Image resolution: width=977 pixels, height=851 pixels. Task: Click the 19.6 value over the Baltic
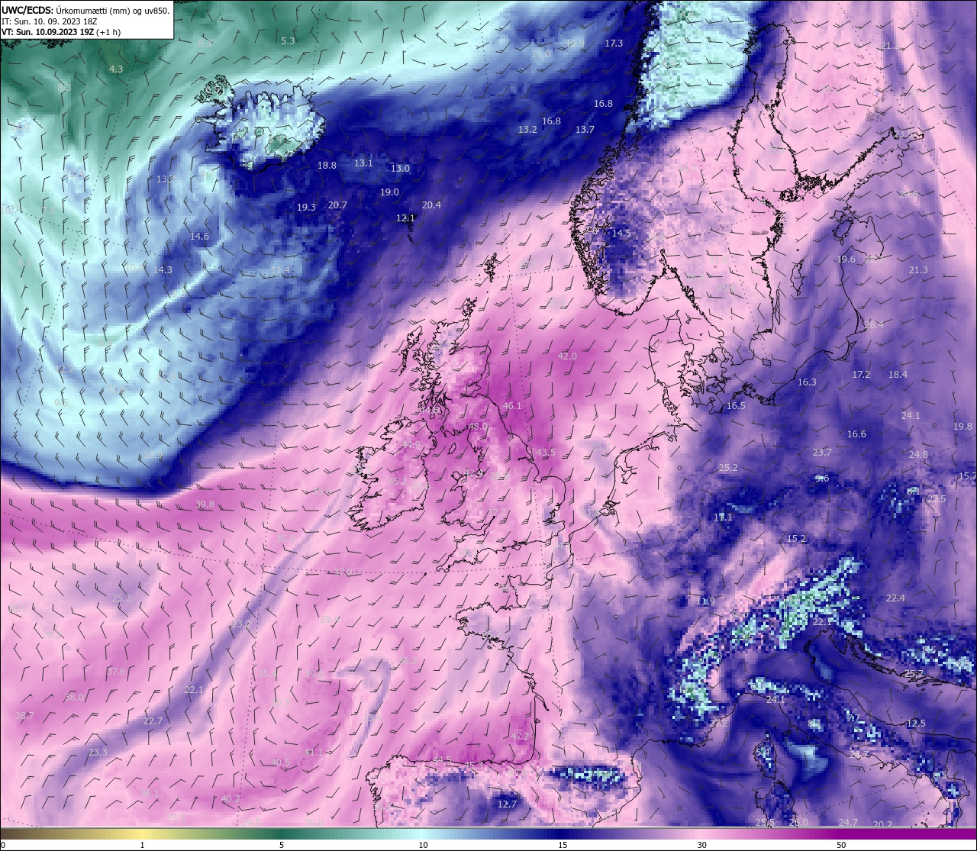point(846,259)
